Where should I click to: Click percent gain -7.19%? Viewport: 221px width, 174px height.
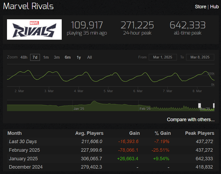click(x=162, y=142)
